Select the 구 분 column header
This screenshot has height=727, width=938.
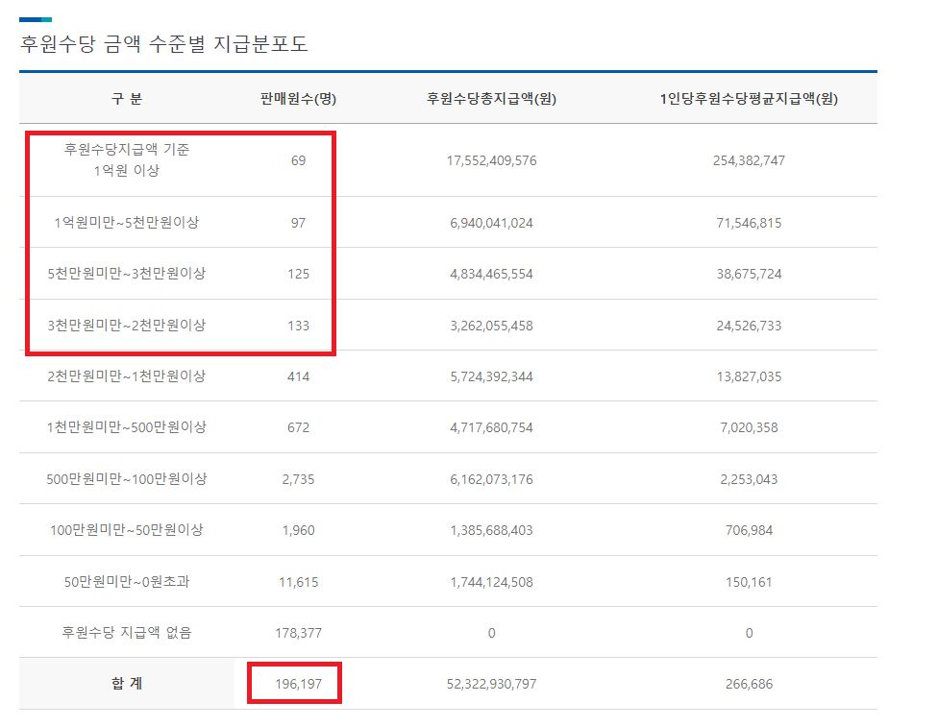[x=127, y=99]
